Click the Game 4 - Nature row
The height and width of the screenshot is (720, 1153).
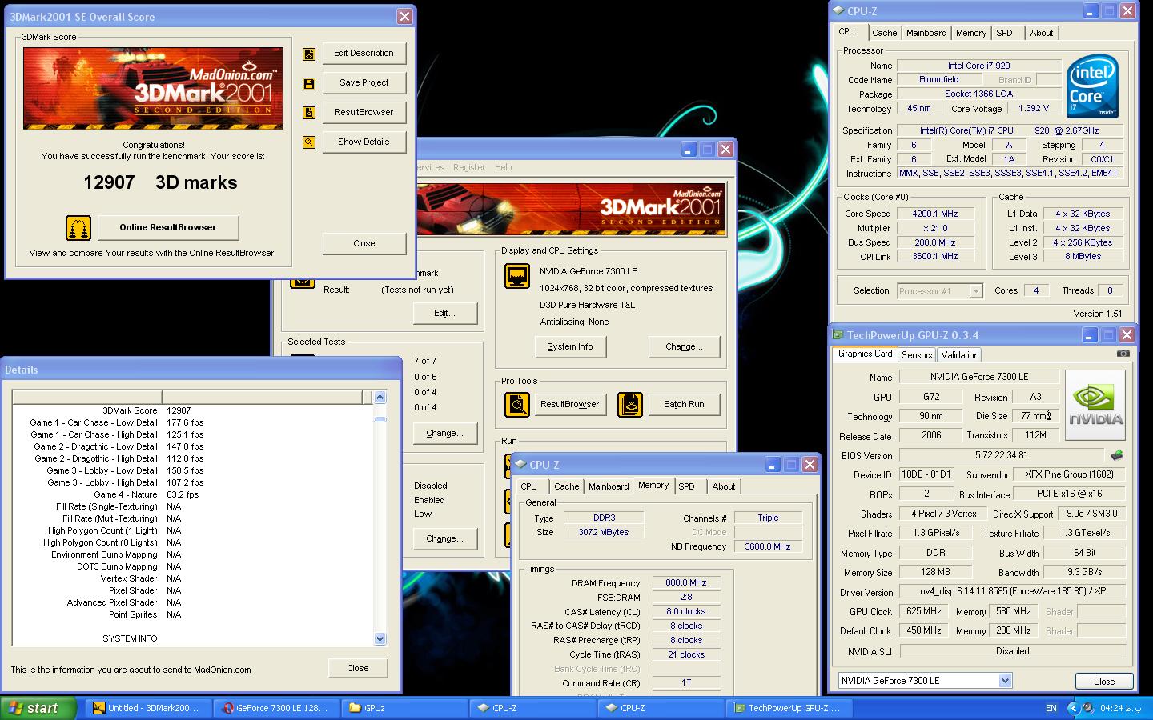(x=192, y=495)
